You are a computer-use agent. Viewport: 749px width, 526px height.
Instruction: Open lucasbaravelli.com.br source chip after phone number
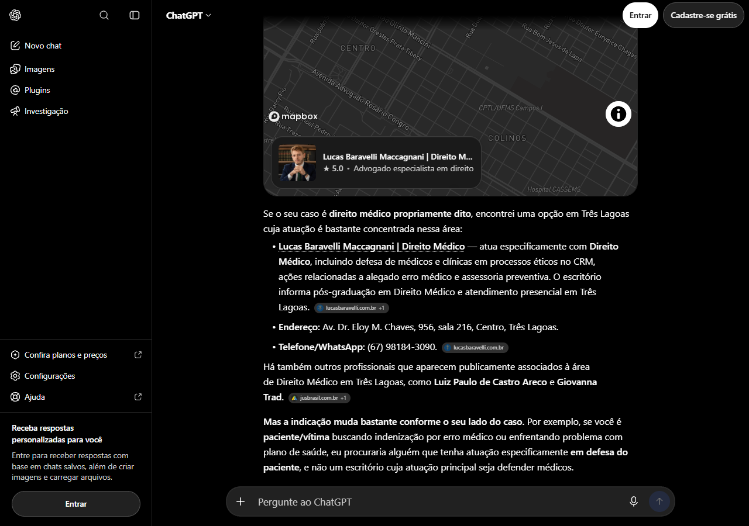[x=475, y=347]
